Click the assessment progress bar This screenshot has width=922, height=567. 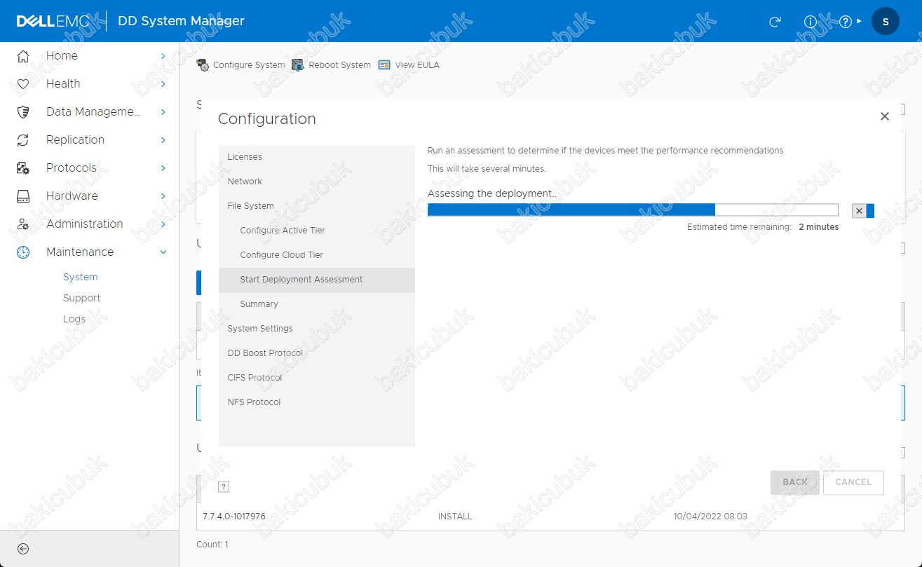click(632, 210)
